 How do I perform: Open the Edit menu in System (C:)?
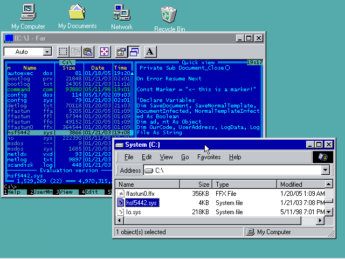click(x=147, y=157)
